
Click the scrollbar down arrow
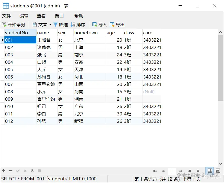click(x=220, y=164)
